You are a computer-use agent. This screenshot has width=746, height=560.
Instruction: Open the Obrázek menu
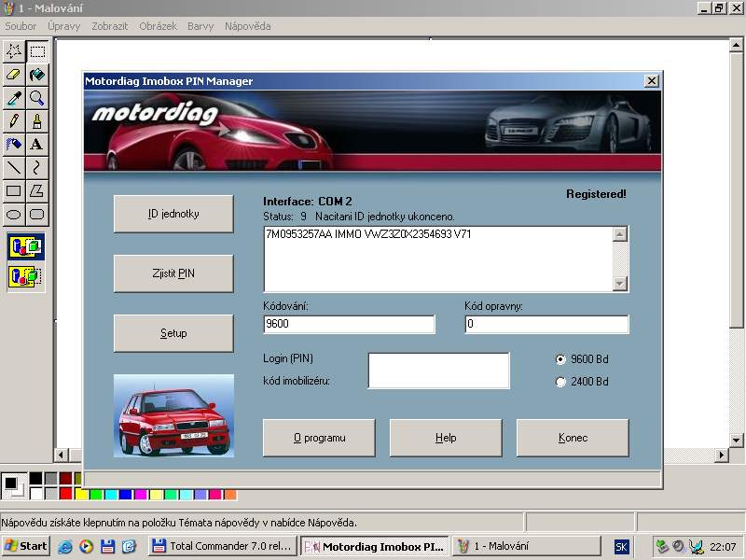tap(158, 26)
